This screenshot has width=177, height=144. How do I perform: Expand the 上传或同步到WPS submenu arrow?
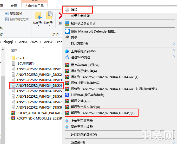pyautogui.click(x=174, y=51)
